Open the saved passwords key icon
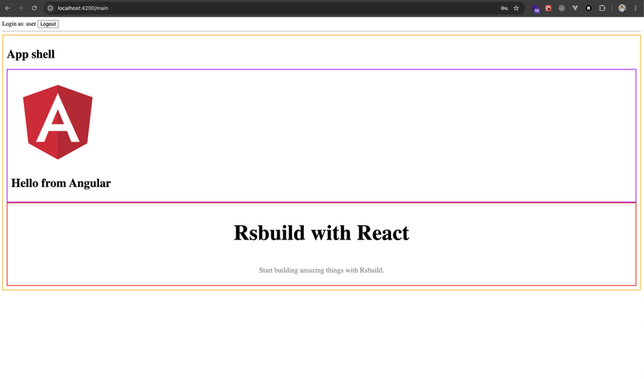This screenshot has width=644, height=379. click(504, 9)
